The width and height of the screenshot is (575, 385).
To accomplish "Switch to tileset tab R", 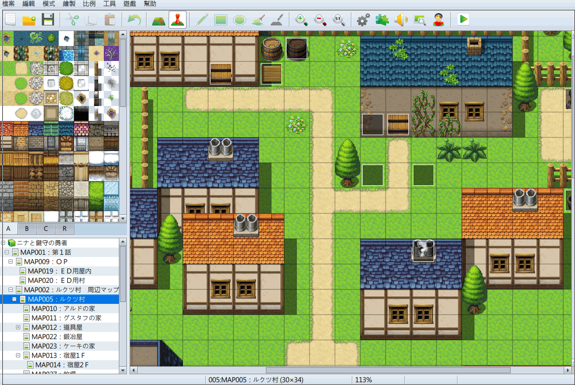I will click(x=64, y=228).
